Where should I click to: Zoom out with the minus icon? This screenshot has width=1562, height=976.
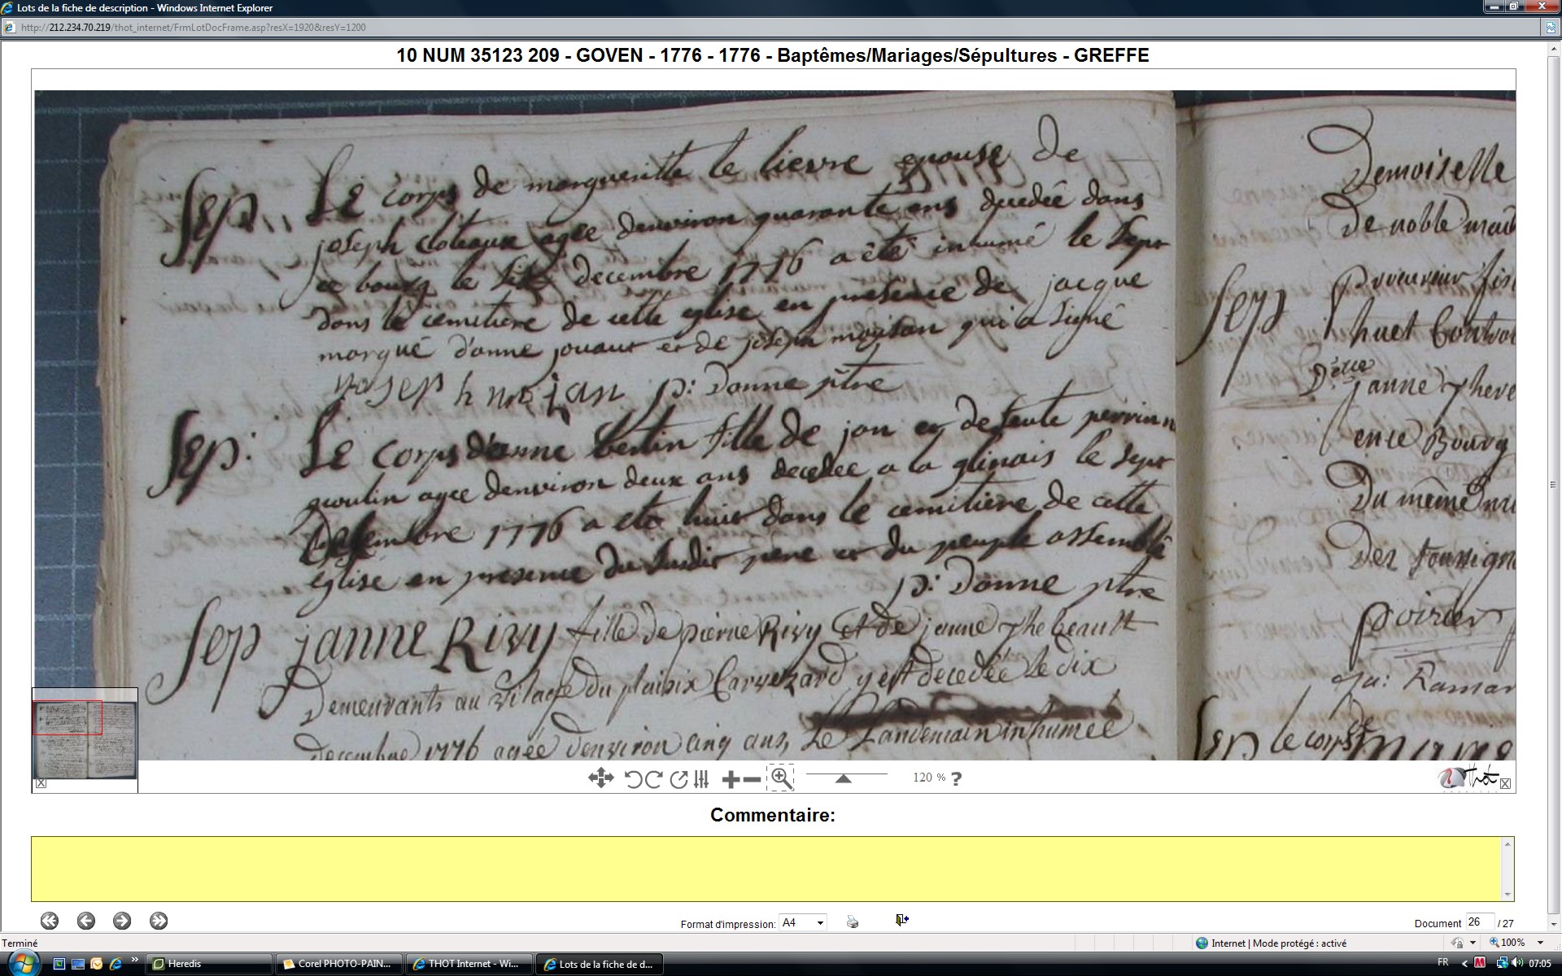[x=753, y=779]
